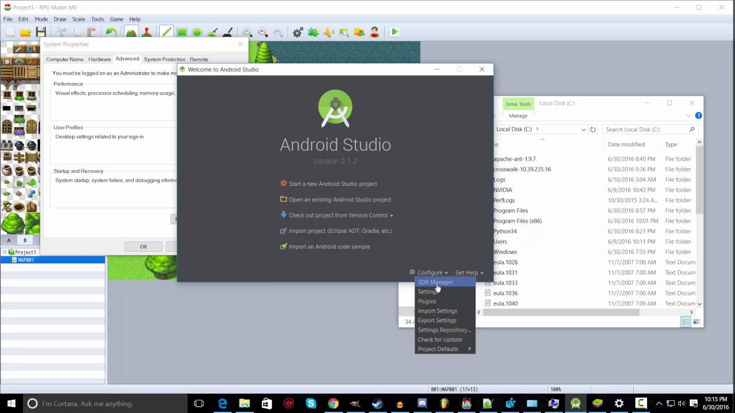Start Playtest with green play icon
The width and height of the screenshot is (735, 413).
point(394,32)
